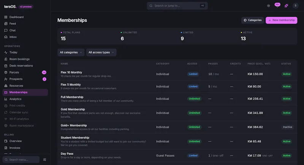Click the Price (excl. VAT) column header
The height and width of the screenshot is (165, 304).
click(259, 63)
